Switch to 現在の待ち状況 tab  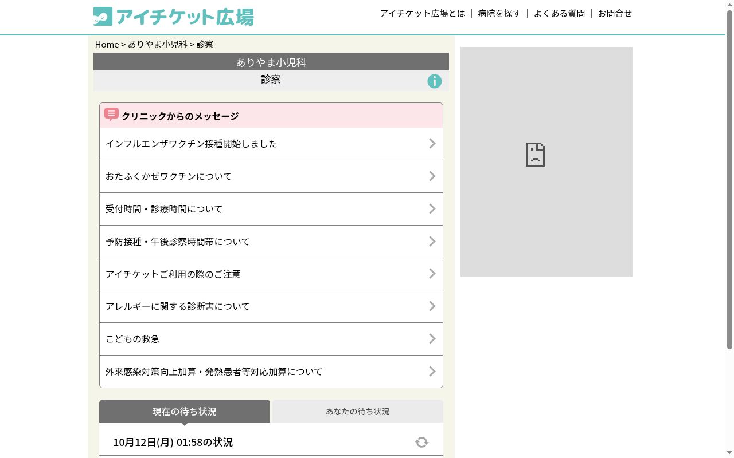tap(185, 411)
